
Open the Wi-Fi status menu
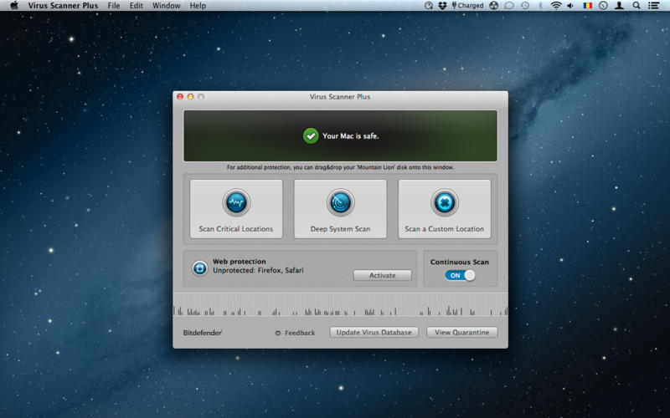tap(556, 6)
